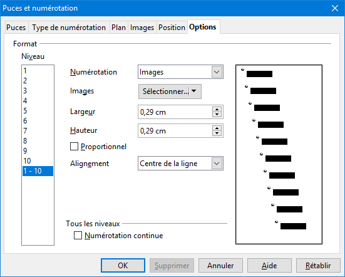Open the Images tab

click(142, 28)
